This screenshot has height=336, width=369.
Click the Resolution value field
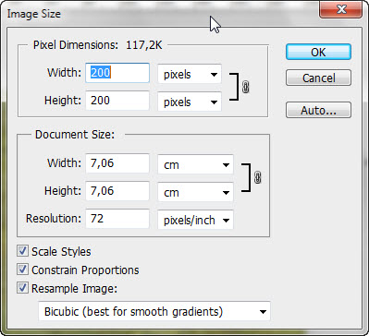tap(117, 219)
